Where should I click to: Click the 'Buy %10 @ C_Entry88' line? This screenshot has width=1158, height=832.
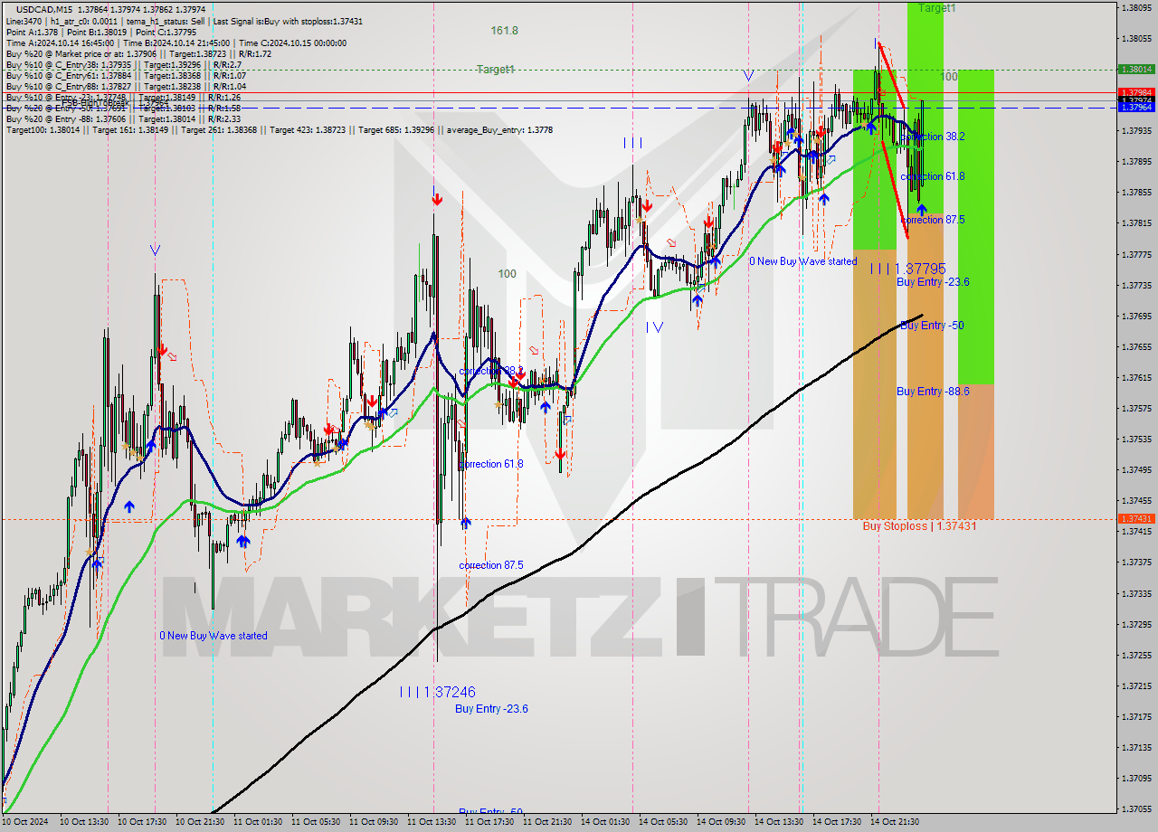[x=124, y=87]
